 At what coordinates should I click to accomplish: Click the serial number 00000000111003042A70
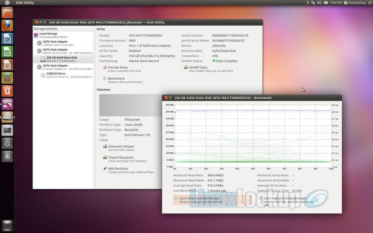tap(230, 35)
